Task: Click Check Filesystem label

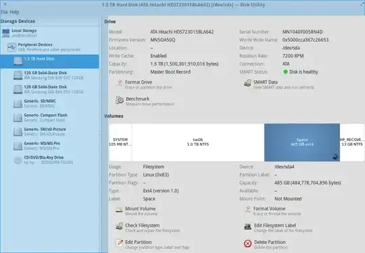Action: (x=142, y=225)
